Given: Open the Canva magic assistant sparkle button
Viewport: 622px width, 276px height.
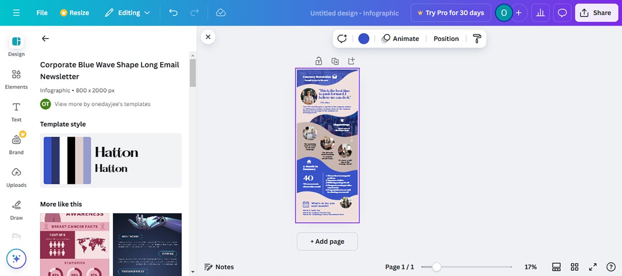Looking at the screenshot, I should click(x=16, y=258).
